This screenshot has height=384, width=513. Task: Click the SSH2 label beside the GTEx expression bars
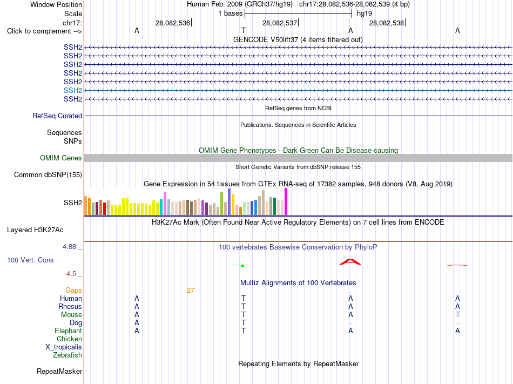point(73,203)
